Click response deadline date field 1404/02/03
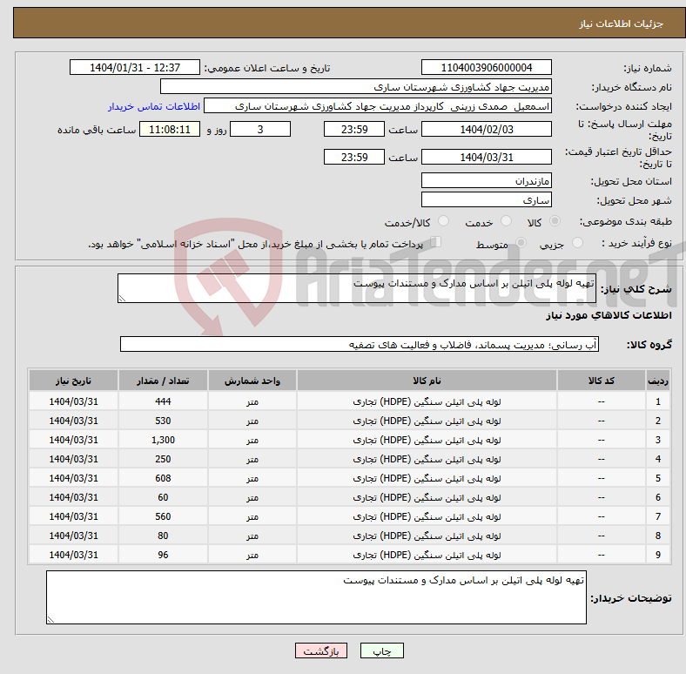 tap(486, 129)
